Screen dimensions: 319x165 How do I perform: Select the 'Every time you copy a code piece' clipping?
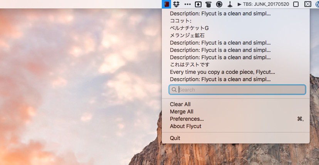[x=236, y=72]
